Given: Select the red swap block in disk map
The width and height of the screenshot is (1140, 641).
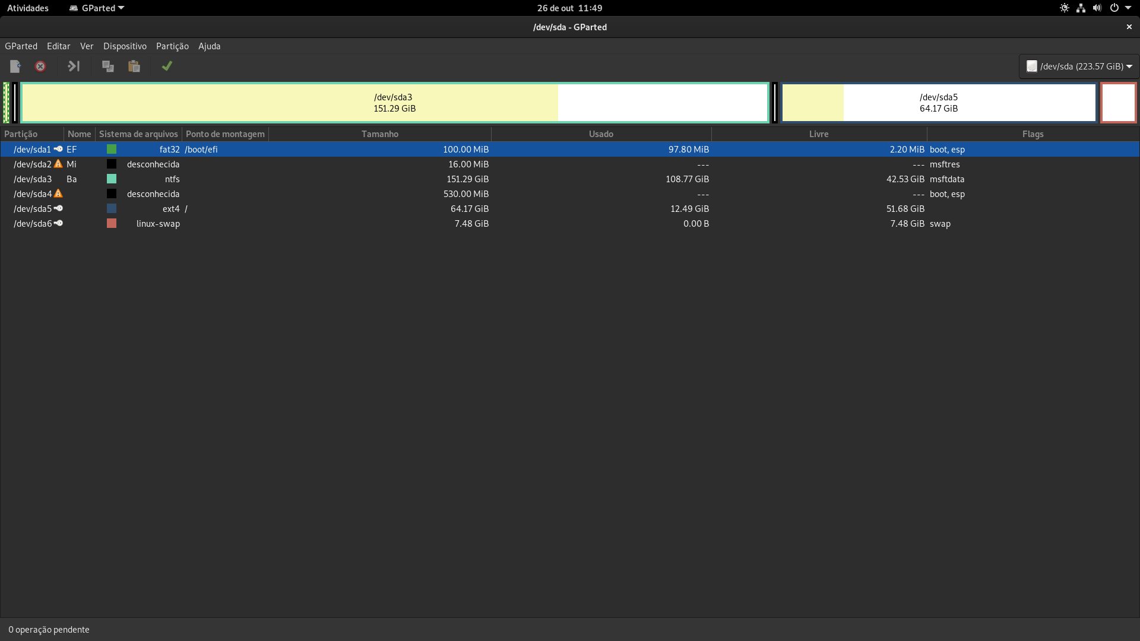Looking at the screenshot, I should coord(1119,103).
